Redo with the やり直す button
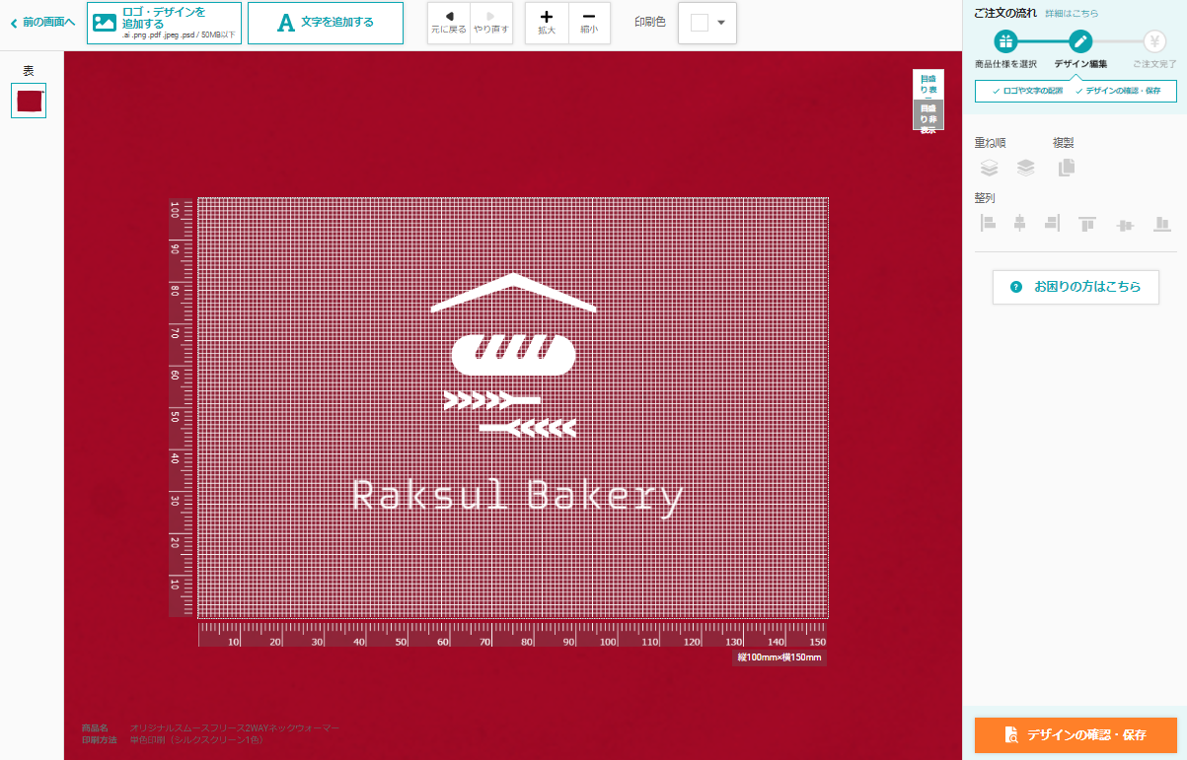Screen dimensions: 1187x760 (x=490, y=23)
